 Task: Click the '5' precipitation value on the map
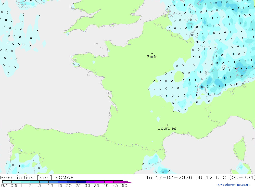(224, 78)
